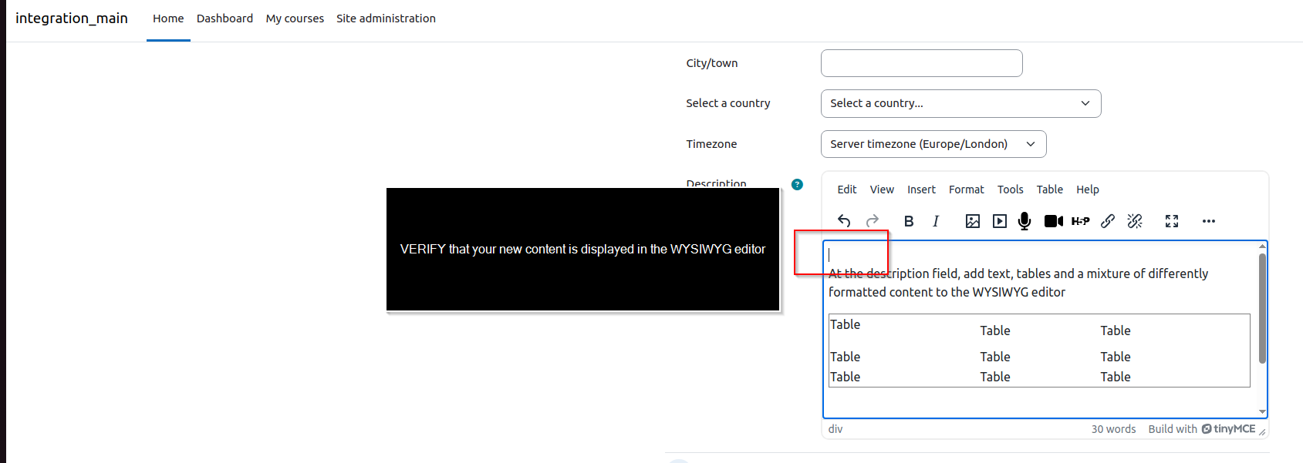This screenshot has height=463, width=1303.
Task: Open My courses in navigation
Action: tap(295, 18)
